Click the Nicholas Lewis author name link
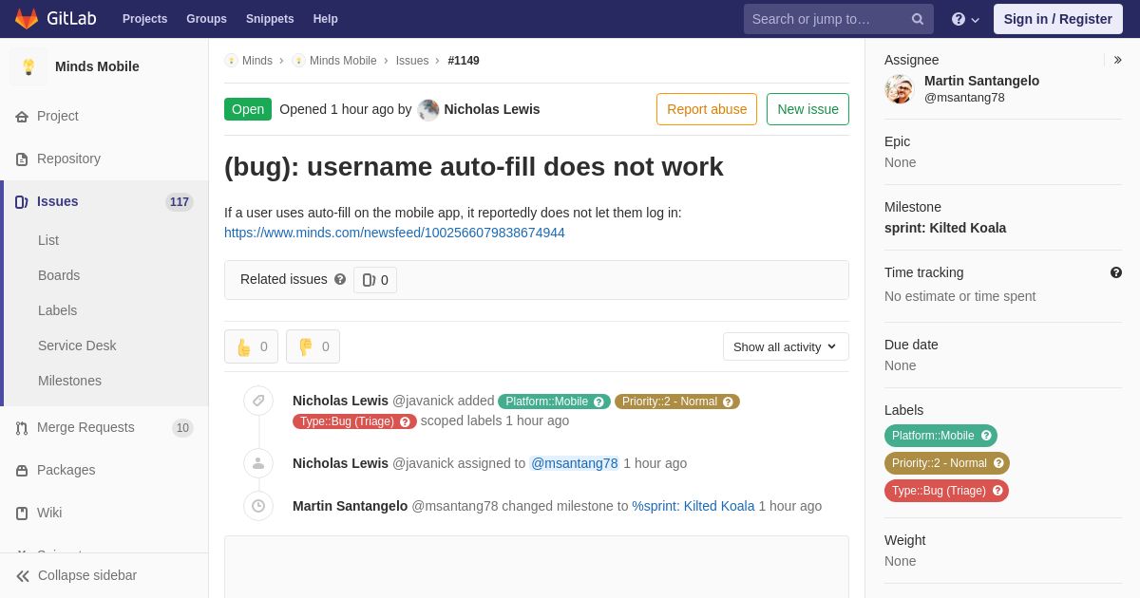Viewport: 1140px width, 598px height. pos(492,109)
